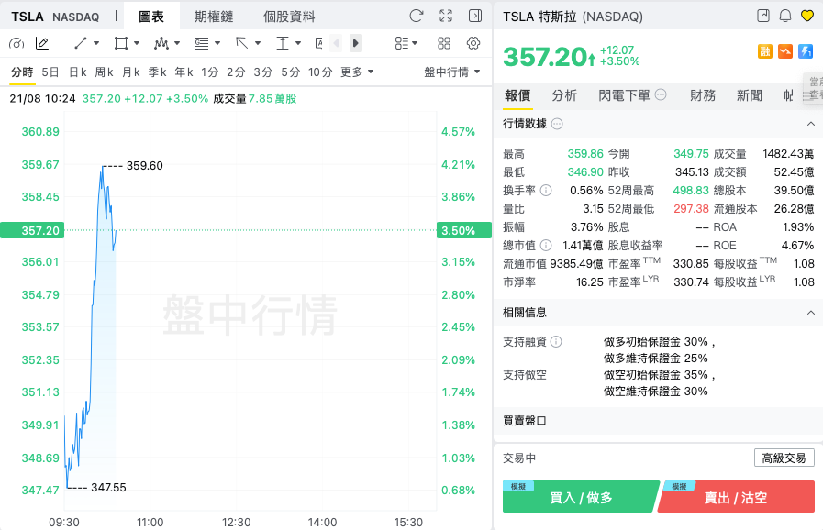The width and height of the screenshot is (823, 530).
Task: Select 5日 timeframe
Action: [x=50, y=72]
